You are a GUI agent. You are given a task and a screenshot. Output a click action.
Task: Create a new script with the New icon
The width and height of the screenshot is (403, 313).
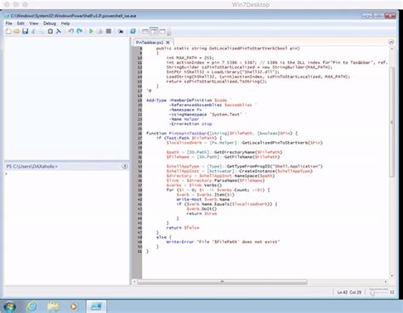point(9,31)
